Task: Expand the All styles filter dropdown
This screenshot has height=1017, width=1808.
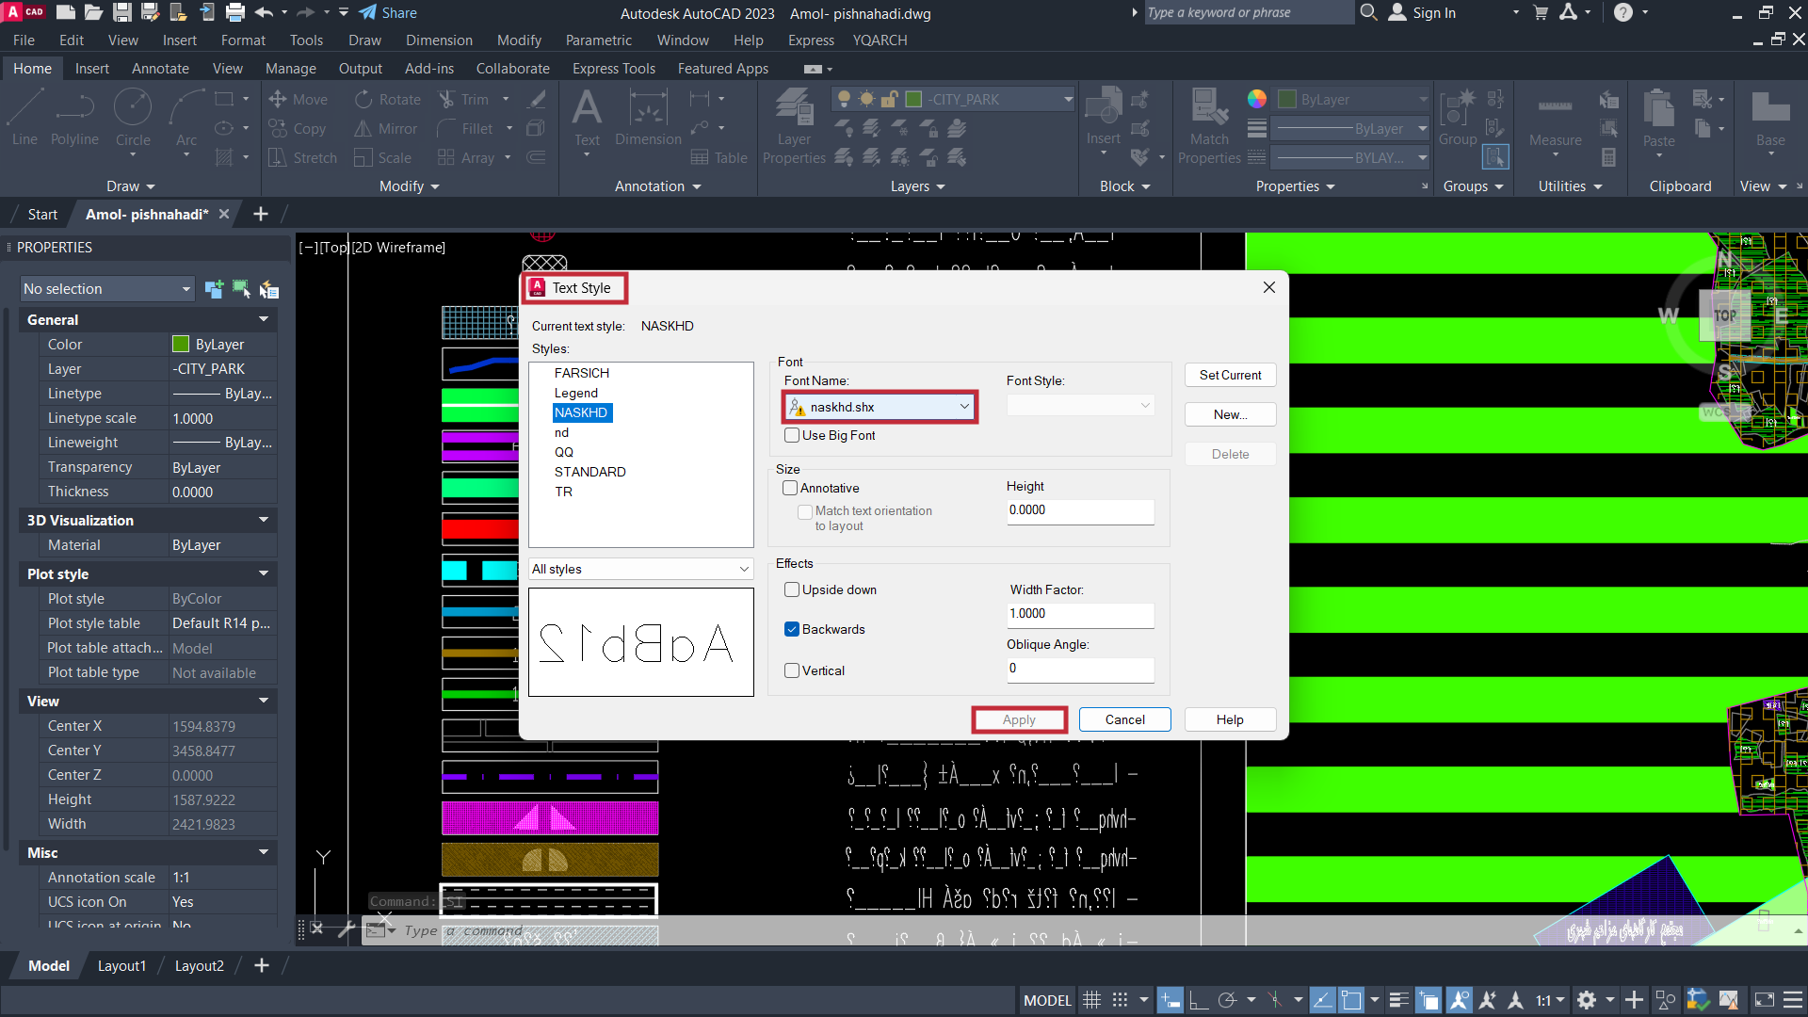Action: pyautogui.click(x=640, y=569)
